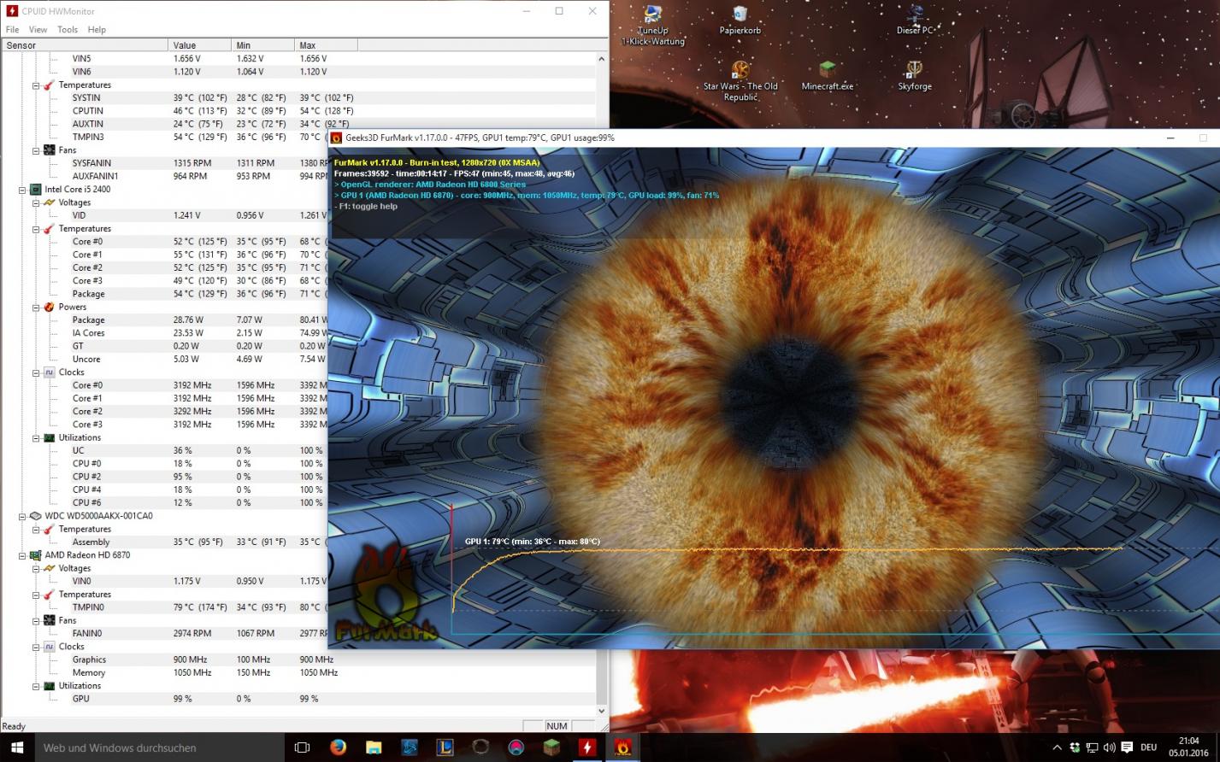This screenshot has width=1220, height=762.
Task: Select the Minecraft.exe desktop icon
Action: coord(827,75)
